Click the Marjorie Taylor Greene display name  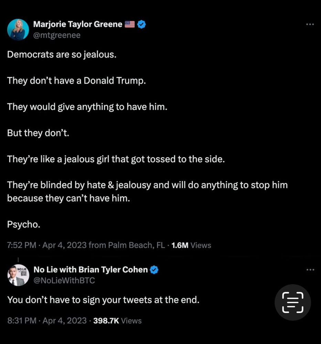click(78, 24)
